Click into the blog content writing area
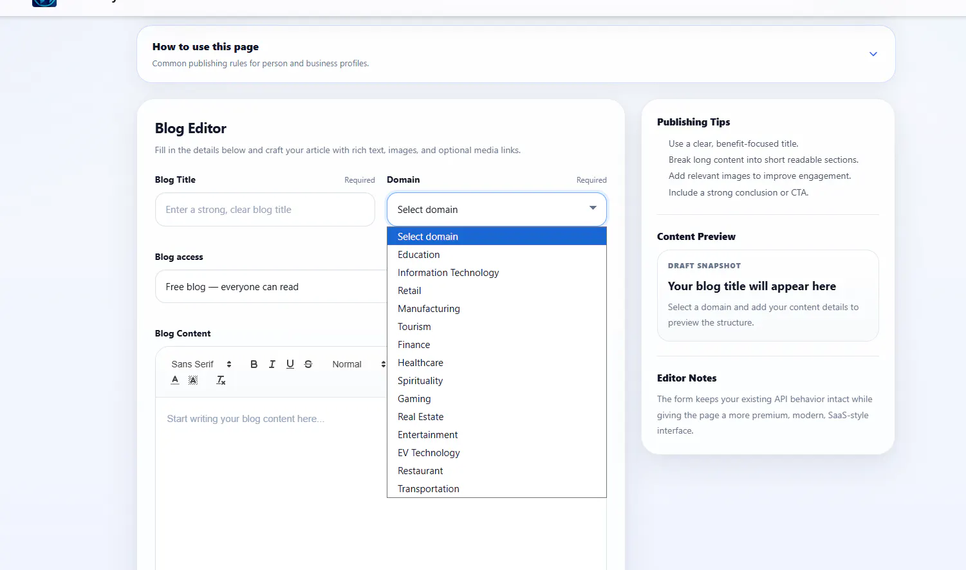 (271, 483)
